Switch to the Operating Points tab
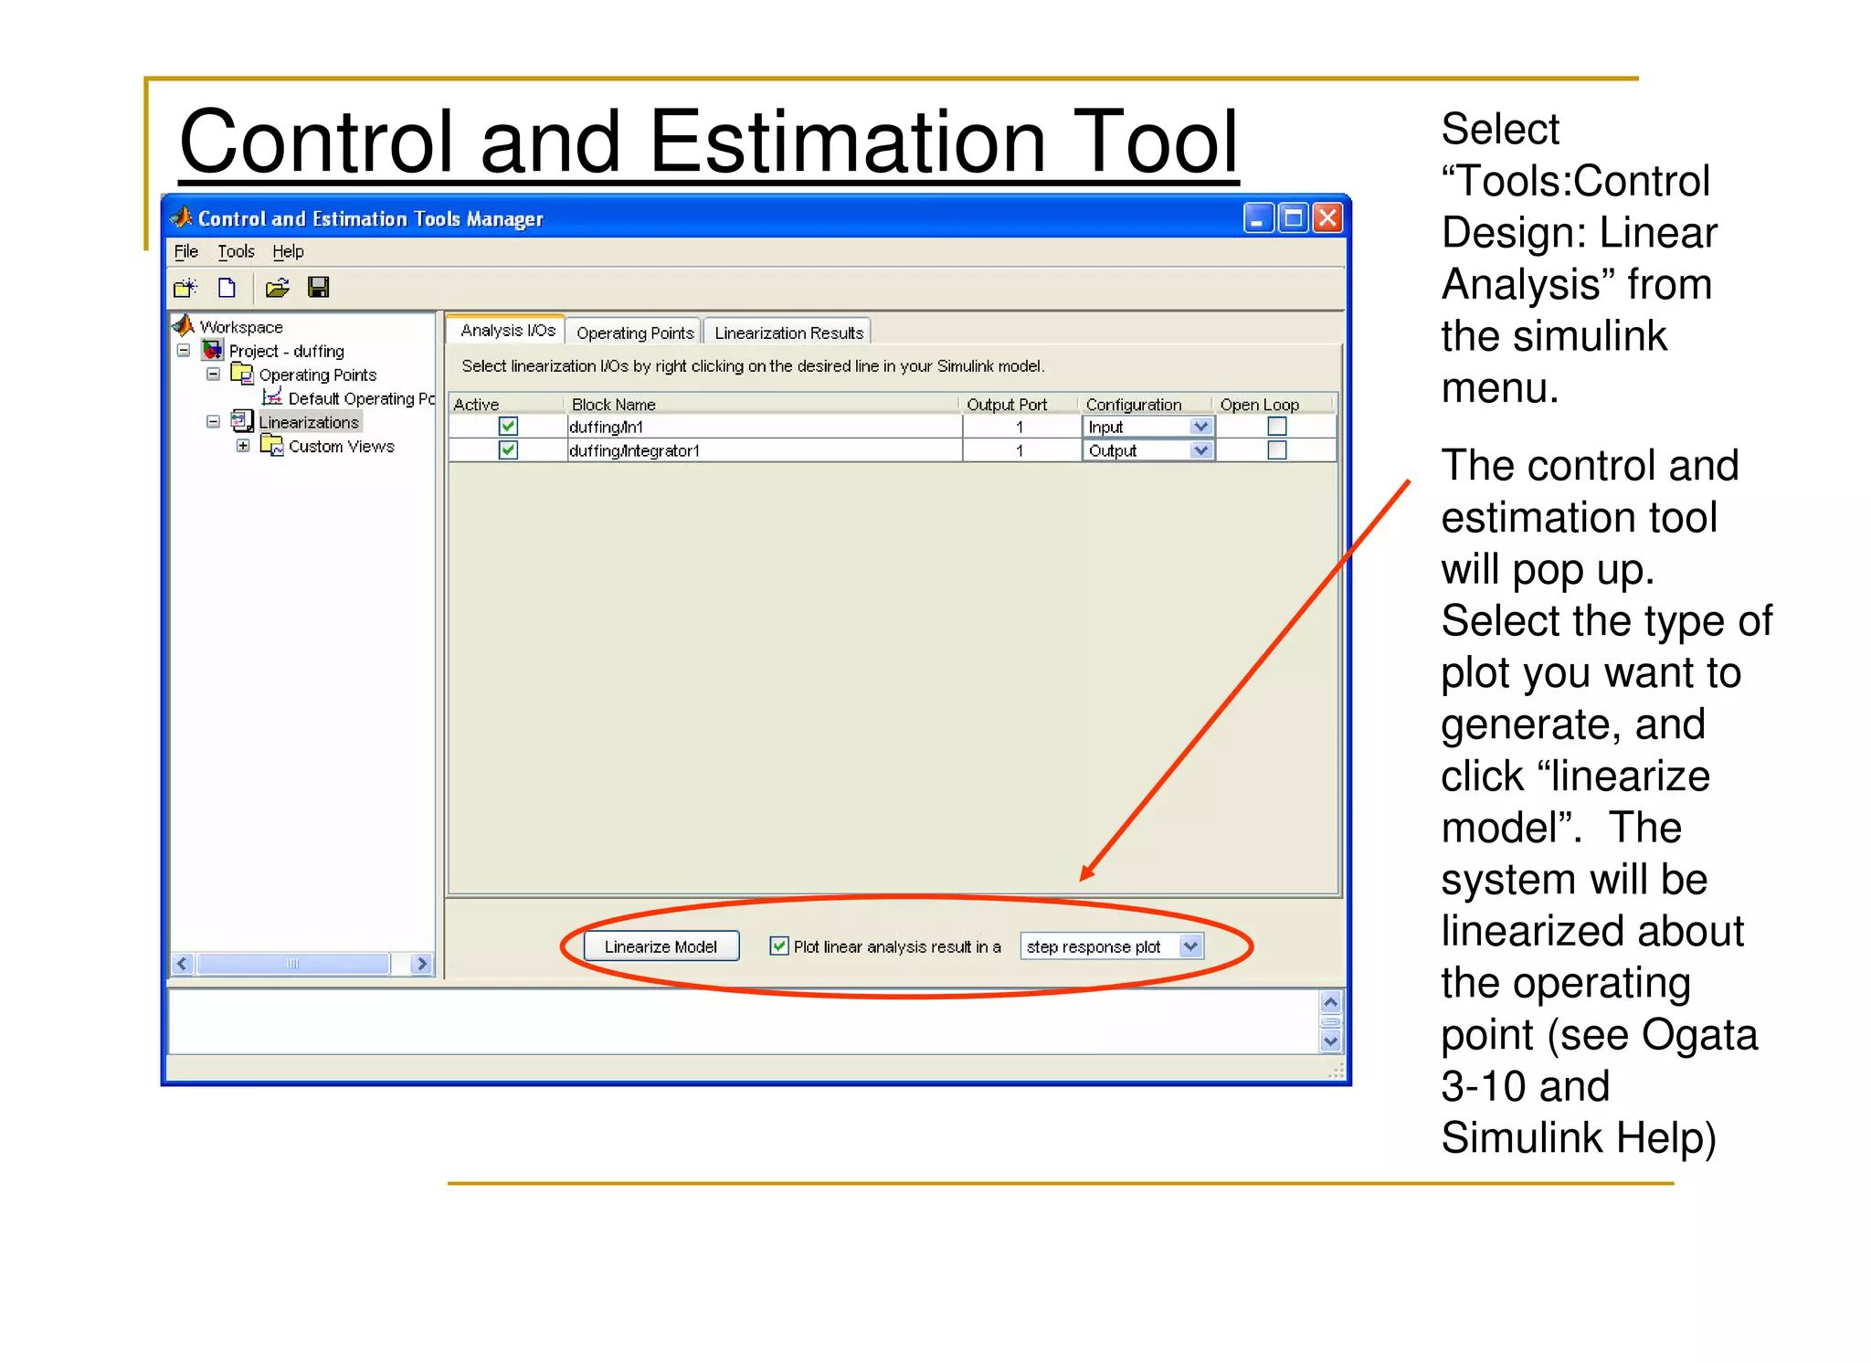The height and width of the screenshot is (1363, 1871). (x=635, y=333)
